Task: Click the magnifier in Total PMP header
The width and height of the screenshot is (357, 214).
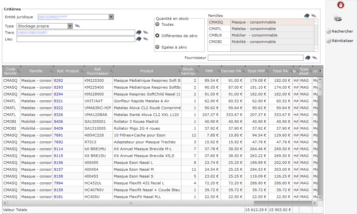Action: [267, 71]
